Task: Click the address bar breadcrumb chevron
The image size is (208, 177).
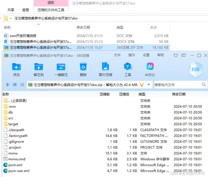Action: click(11, 18)
